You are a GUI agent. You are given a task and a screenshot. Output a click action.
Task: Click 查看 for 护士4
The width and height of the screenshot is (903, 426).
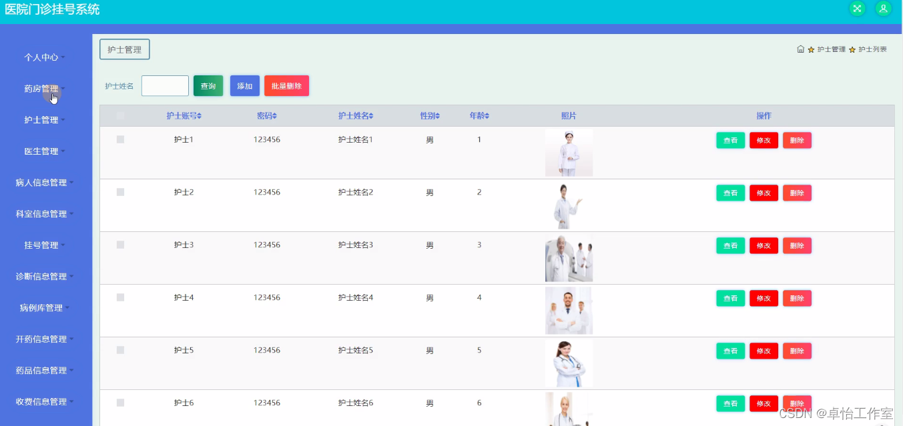[731, 298]
